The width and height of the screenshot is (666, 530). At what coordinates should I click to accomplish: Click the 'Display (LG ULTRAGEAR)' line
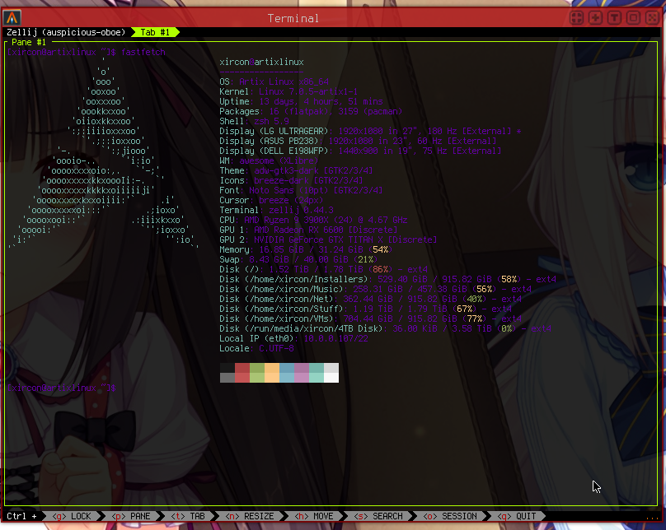[370, 131]
